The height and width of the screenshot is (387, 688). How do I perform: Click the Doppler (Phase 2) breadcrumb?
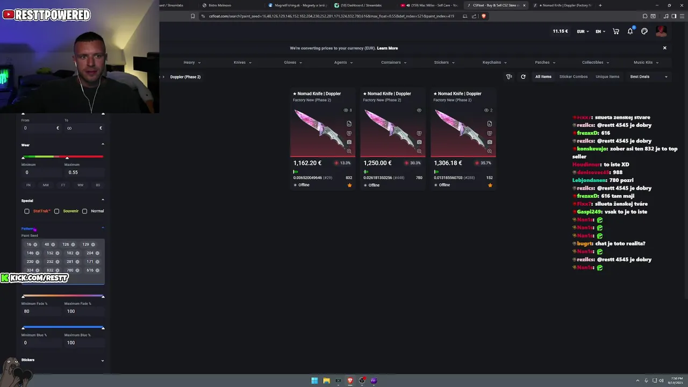point(185,77)
